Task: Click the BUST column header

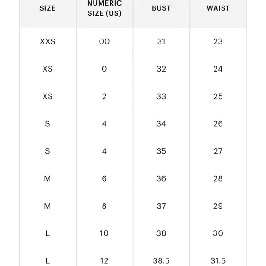Action: [x=161, y=8]
